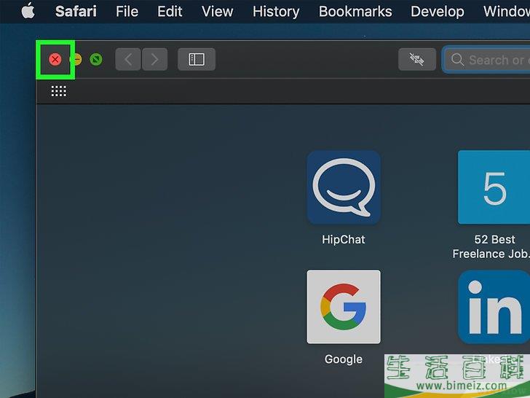This screenshot has width=530, height=398.
Task: Open the Safari application menu
Action: [76, 12]
